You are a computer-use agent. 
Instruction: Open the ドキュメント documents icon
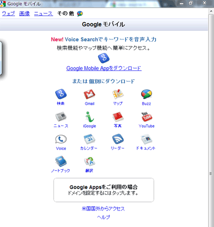(147, 139)
